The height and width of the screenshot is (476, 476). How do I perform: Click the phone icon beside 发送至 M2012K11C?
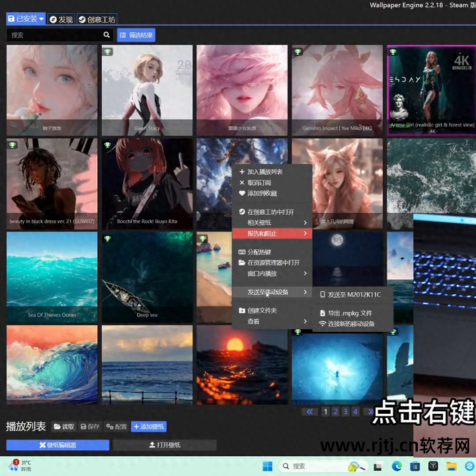coord(323,294)
